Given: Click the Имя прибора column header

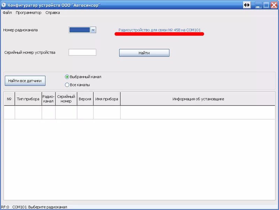Looking at the screenshot, I should click(107, 99).
